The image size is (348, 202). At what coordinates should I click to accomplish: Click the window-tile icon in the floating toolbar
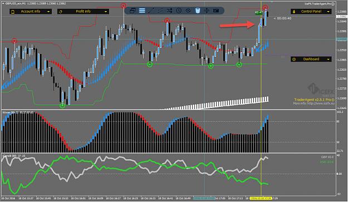pyautogui.click(x=133, y=11)
